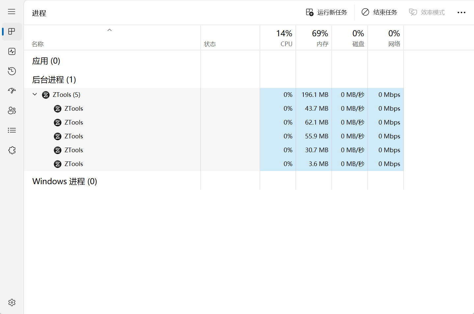Open Startup apps from the sidebar
Image resolution: width=474 pixels, height=314 pixels.
pyautogui.click(x=12, y=91)
